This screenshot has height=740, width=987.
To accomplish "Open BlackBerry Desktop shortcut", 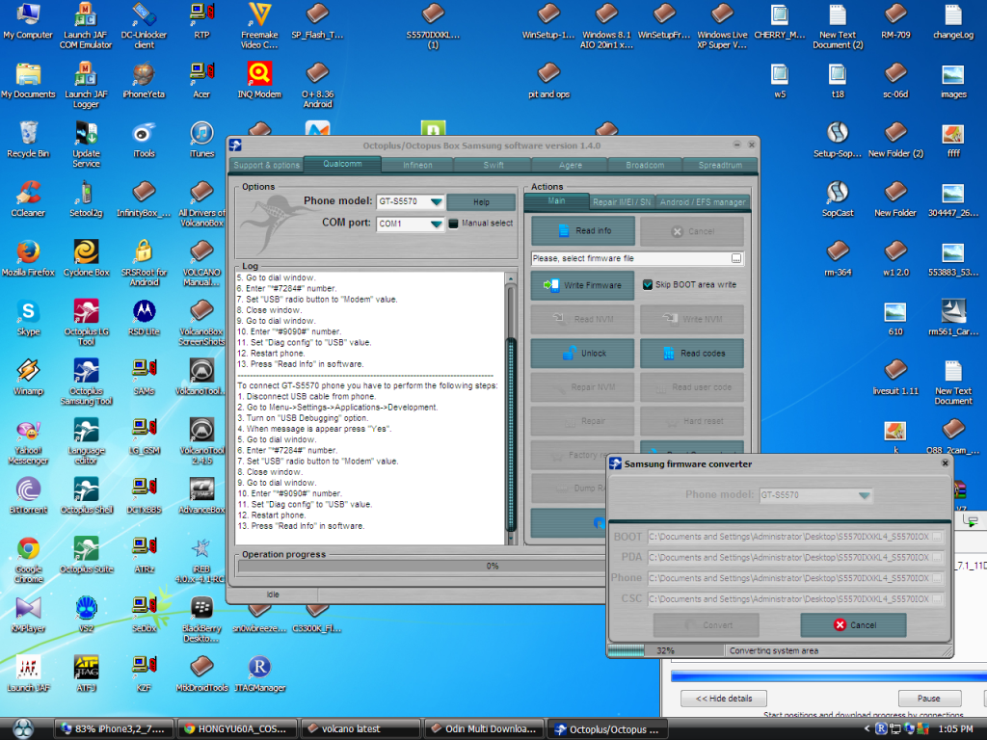I will tap(202, 620).
